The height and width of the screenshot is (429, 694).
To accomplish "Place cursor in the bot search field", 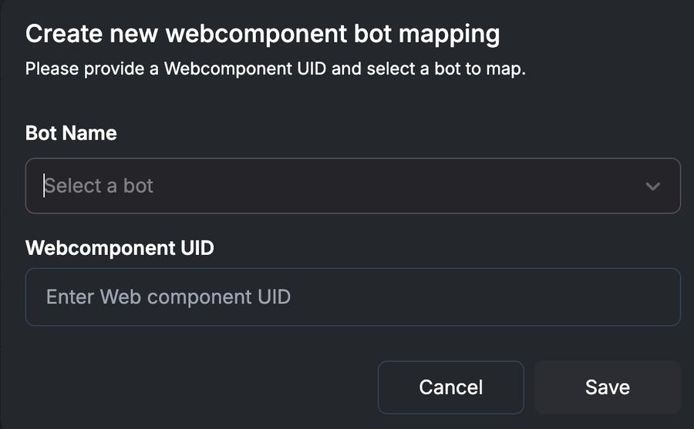I will click(x=231, y=186).
